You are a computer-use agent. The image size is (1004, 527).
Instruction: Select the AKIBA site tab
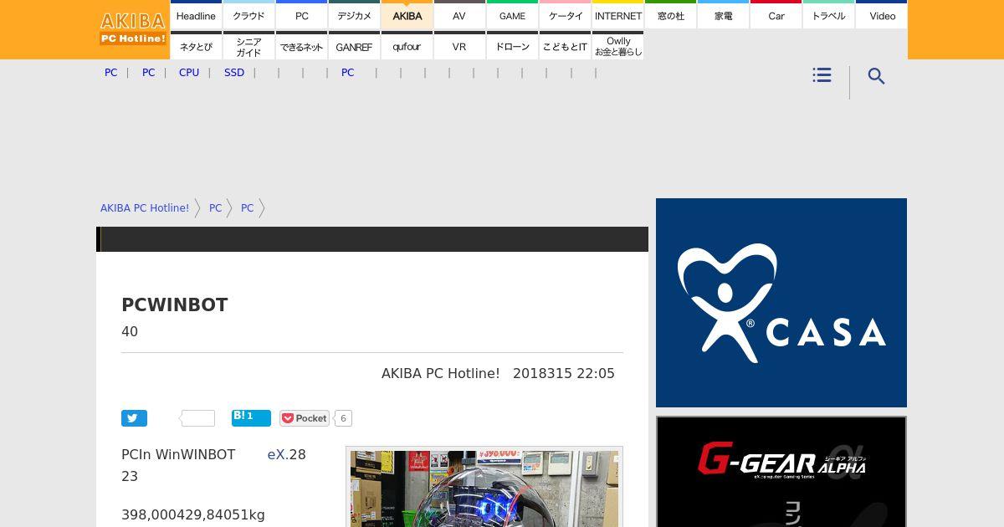(x=407, y=16)
